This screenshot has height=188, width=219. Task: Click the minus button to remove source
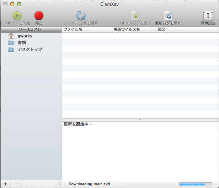(16, 184)
